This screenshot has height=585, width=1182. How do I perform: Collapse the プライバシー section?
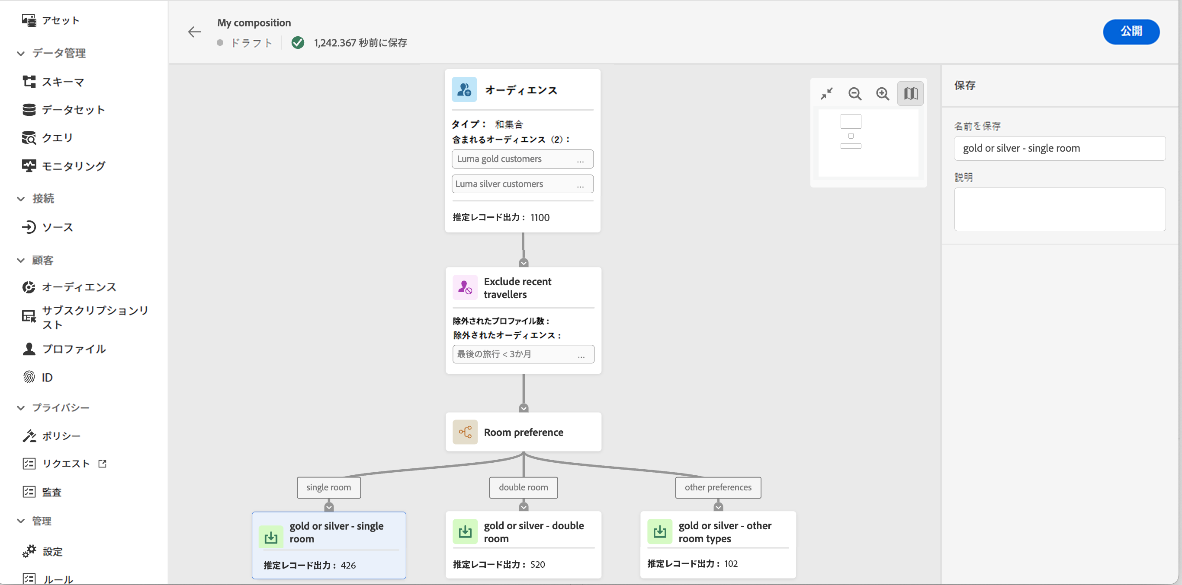point(21,408)
